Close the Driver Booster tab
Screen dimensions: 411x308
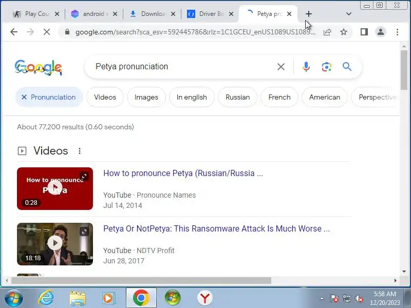click(x=231, y=14)
